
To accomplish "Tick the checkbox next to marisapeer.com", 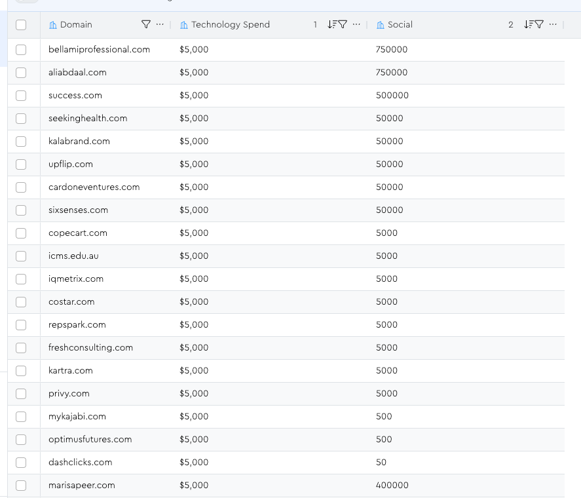I will click(x=21, y=486).
